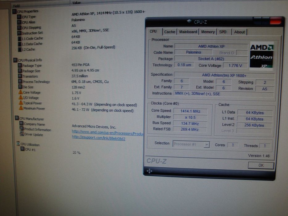Click the icon beside Die Size
The height and width of the screenshot is (216, 288).
(x=20, y=87)
